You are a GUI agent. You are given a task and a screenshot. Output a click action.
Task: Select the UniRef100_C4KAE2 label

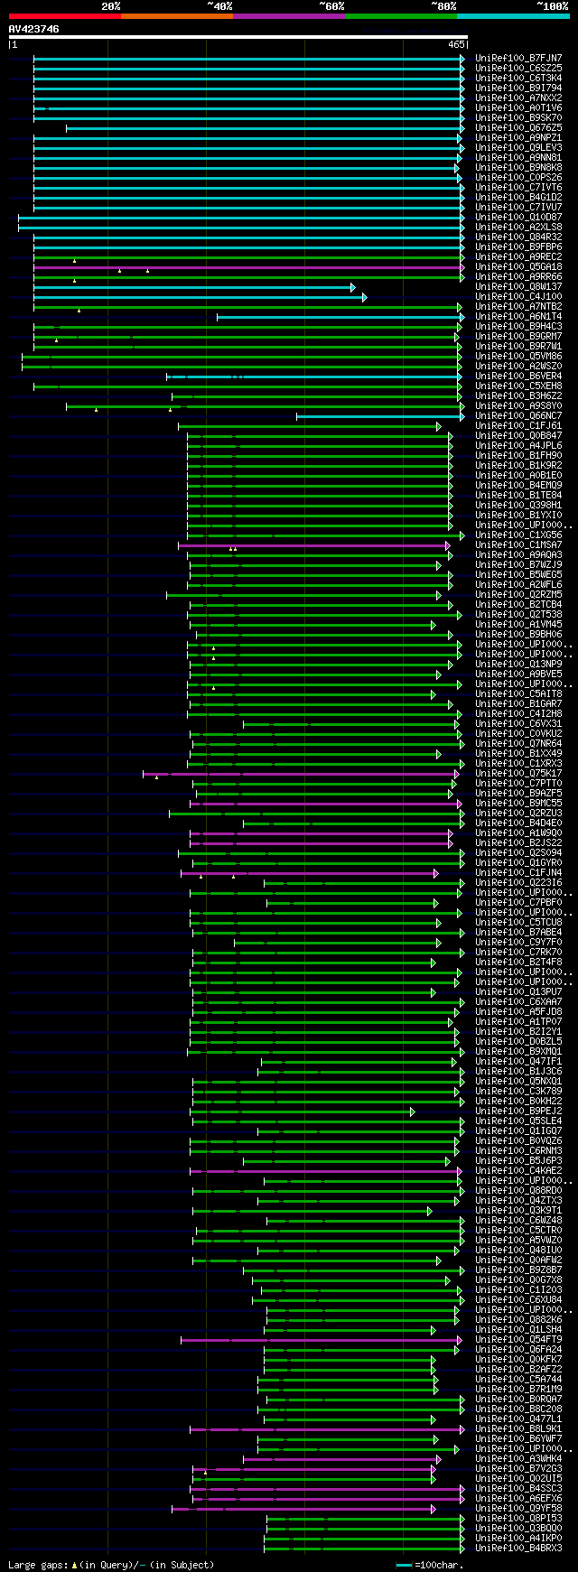pyautogui.click(x=518, y=1170)
